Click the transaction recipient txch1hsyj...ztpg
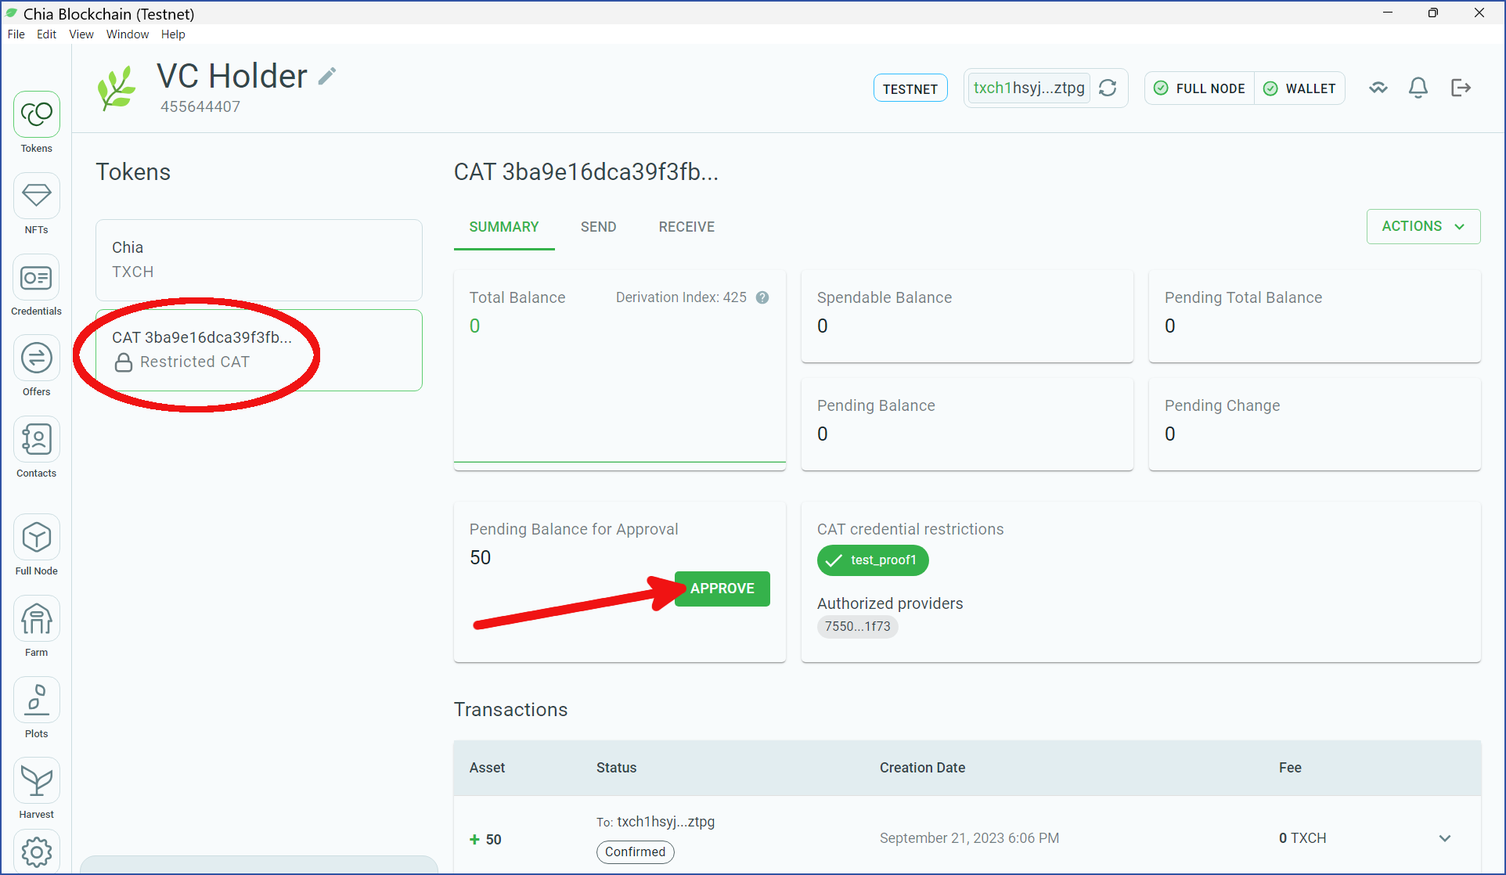1506x875 pixels. (x=665, y=822)
